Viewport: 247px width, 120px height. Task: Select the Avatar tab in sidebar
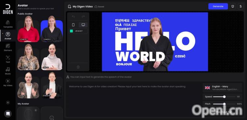8,36
